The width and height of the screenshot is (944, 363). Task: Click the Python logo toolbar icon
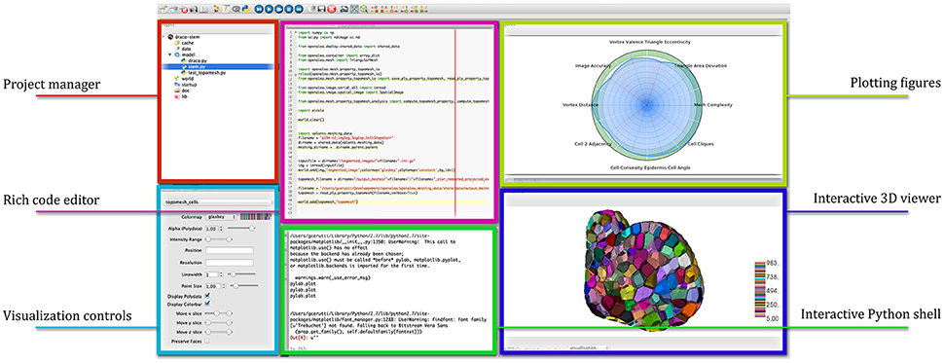coord(246,9)
